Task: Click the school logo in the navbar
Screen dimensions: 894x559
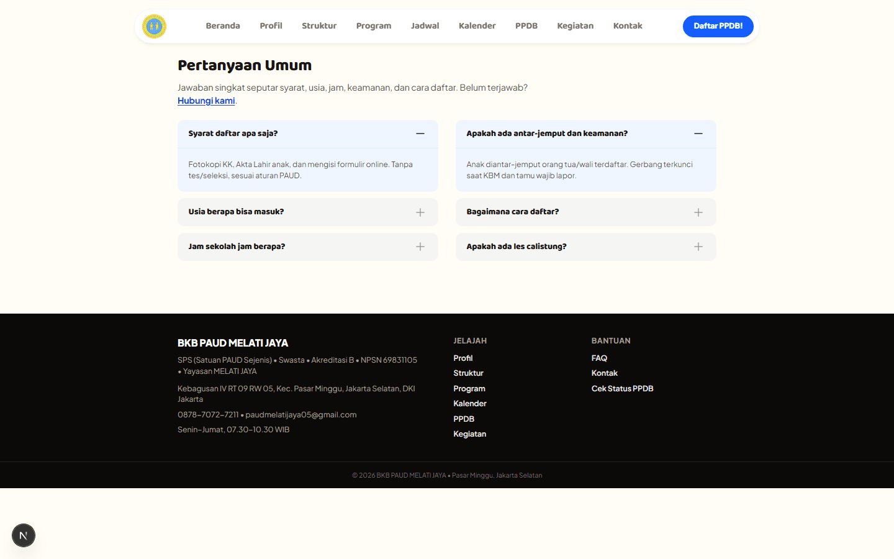Action: point(154,26)
